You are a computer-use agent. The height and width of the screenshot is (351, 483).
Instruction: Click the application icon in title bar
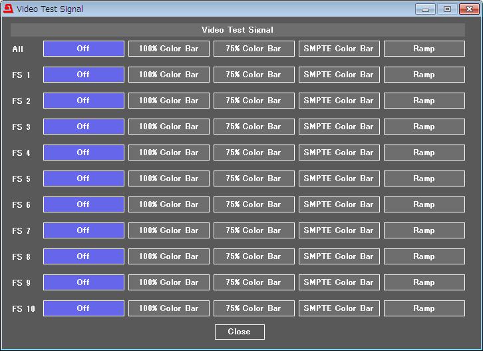click(x=9, y=9)
